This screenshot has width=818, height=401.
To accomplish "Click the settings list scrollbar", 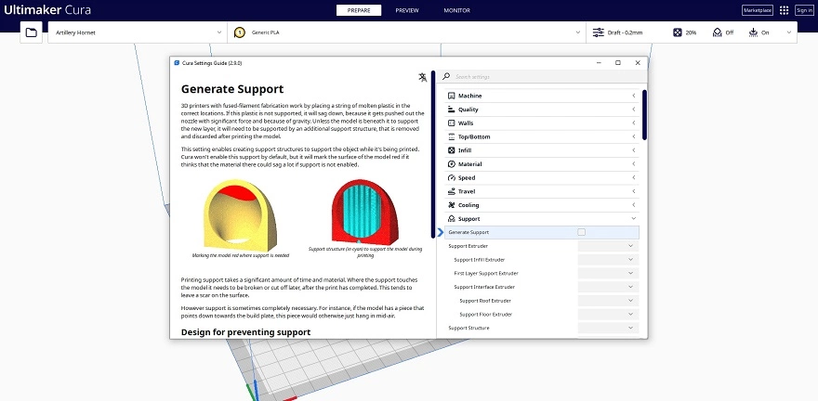I will 645,115.
